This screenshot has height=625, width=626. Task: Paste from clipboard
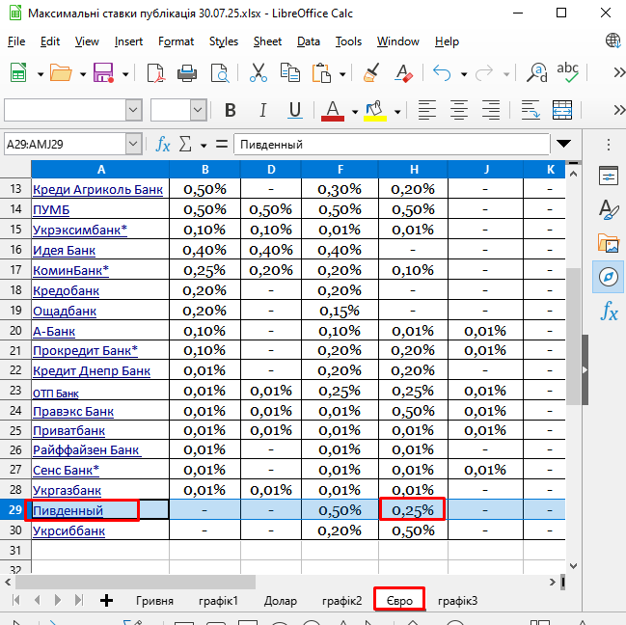322,73
